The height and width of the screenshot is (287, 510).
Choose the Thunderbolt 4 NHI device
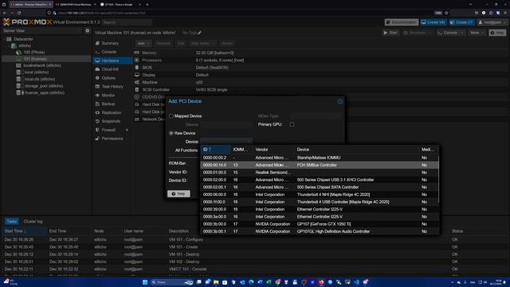coord(320,195)
